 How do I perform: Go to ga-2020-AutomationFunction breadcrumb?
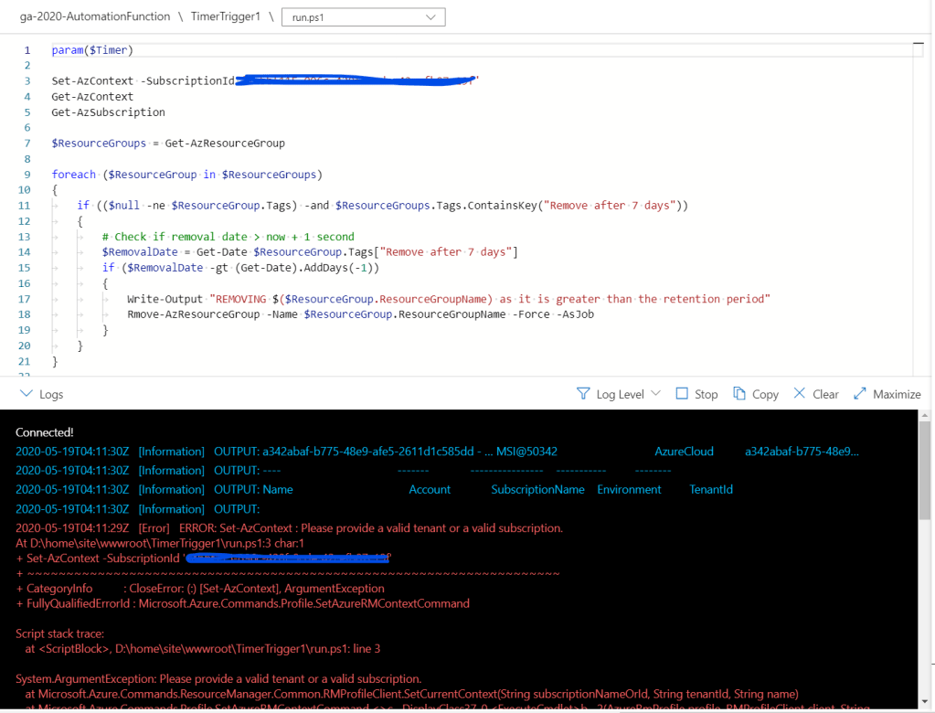tap(95, 16)
